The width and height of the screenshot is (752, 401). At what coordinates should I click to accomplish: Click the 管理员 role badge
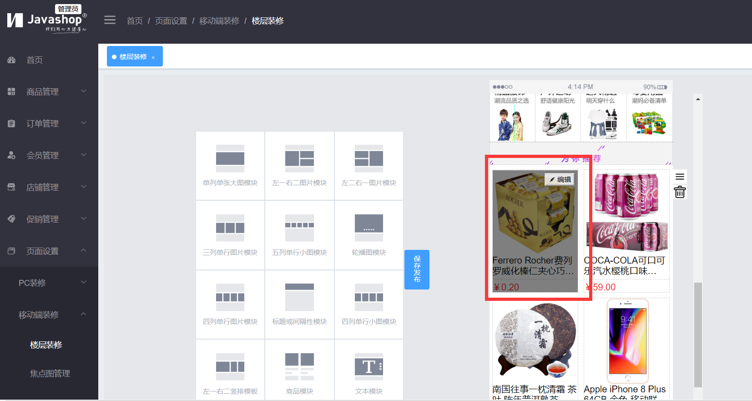[68, 9]
